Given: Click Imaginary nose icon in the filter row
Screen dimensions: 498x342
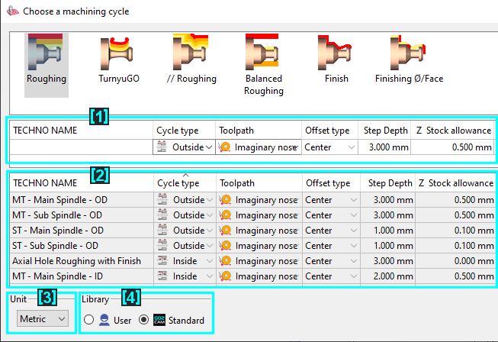Looking at the screenshot, I should pyautogui.click(x=225, y=147).
